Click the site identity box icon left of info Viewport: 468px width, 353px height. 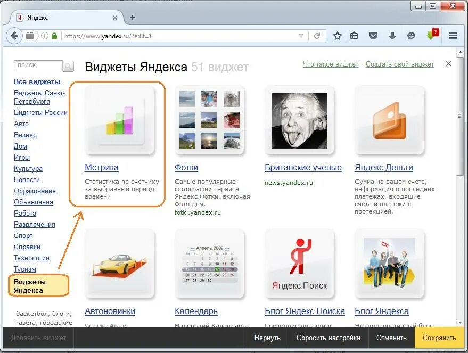(29, 36)
